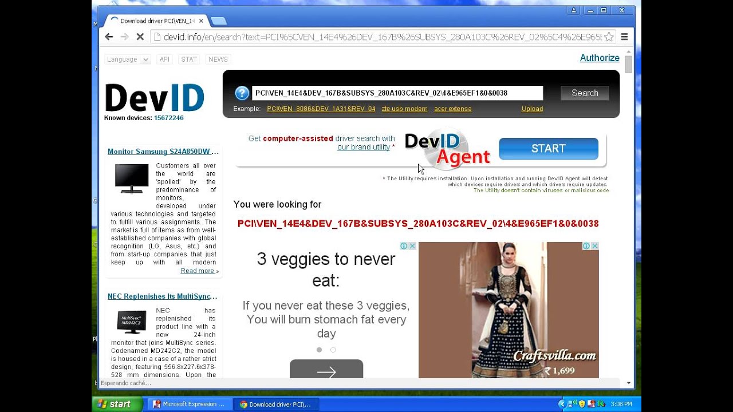This screenshot has height=412, width=733.
Task: Switch to Microsoft Expression taskbar item
Action: (190, 404)
